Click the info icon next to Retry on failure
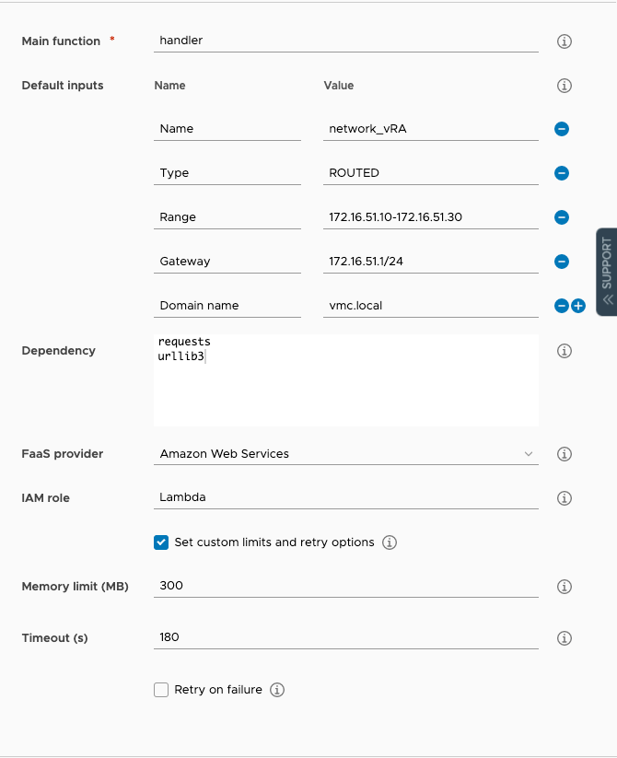Image resolution: width=617 pixels, height=758 pixels. 277,690
